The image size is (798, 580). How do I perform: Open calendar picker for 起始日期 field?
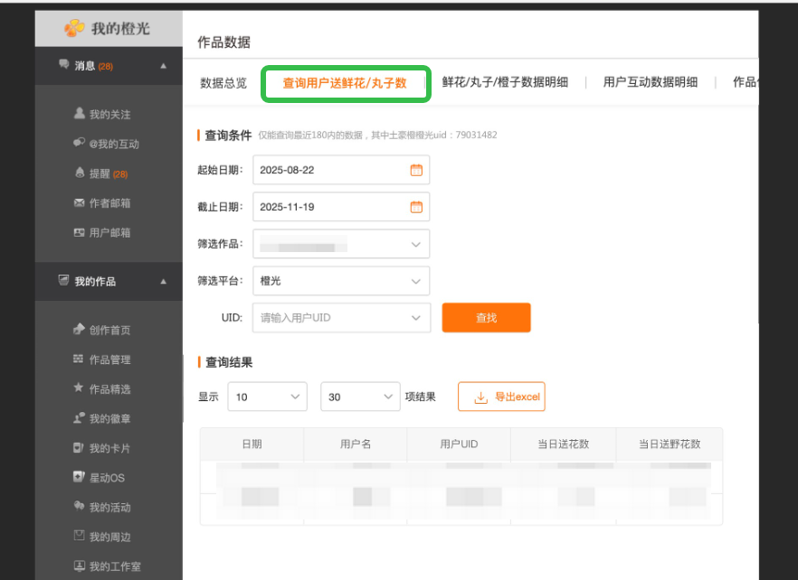pos(416,170)
